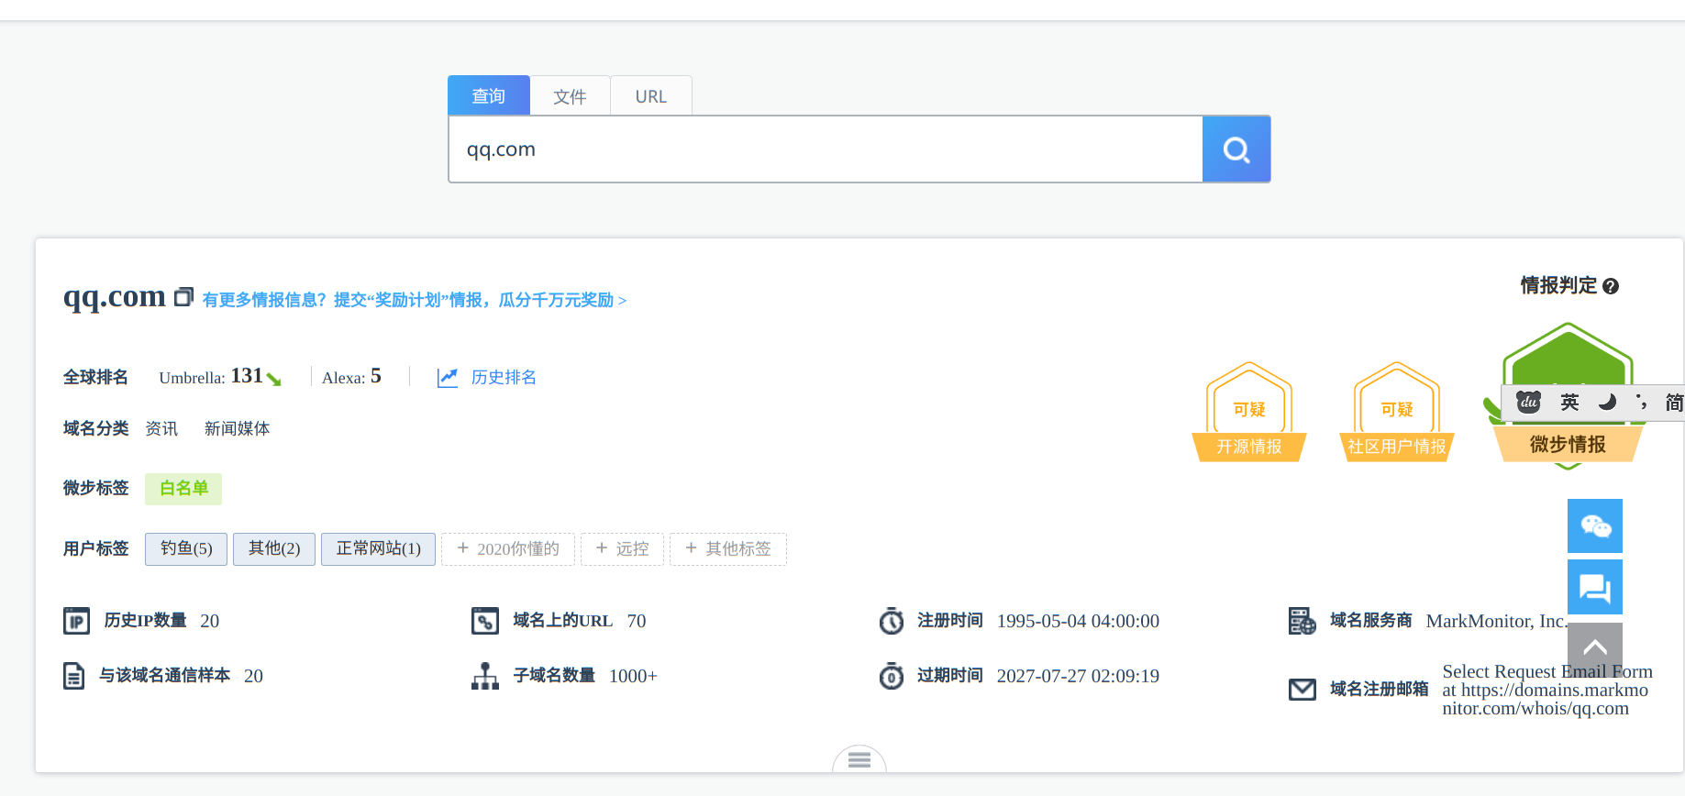Click the 域名上的URL value 70

637,621
